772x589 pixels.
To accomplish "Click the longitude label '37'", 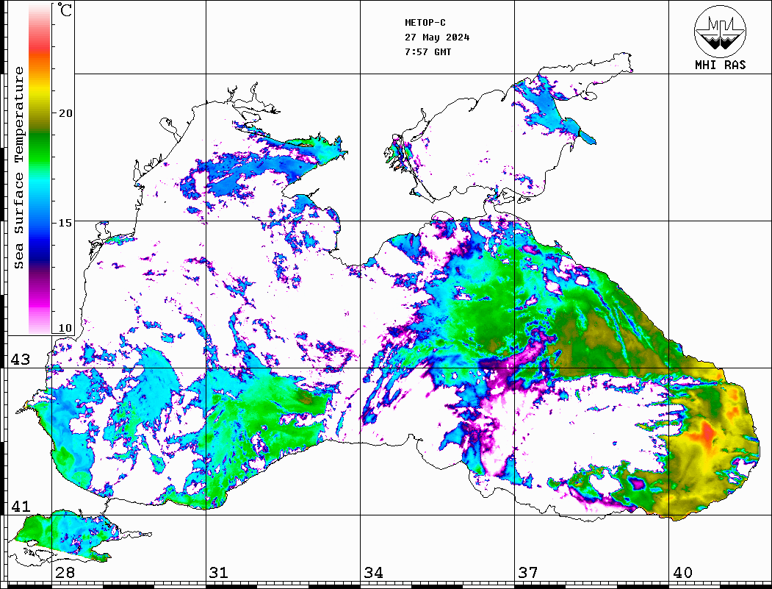I will (x=528, y=573).
